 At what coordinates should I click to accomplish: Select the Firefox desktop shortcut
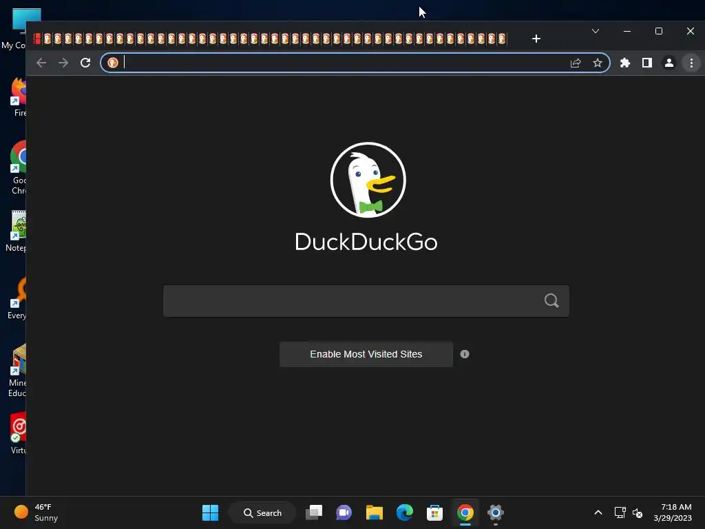[18, 96]
